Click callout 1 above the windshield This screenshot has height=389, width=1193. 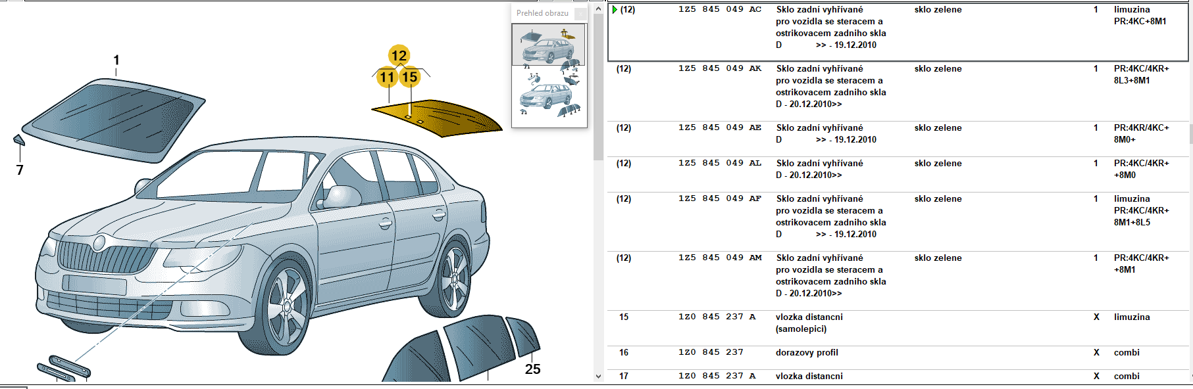tap(116, 60)
